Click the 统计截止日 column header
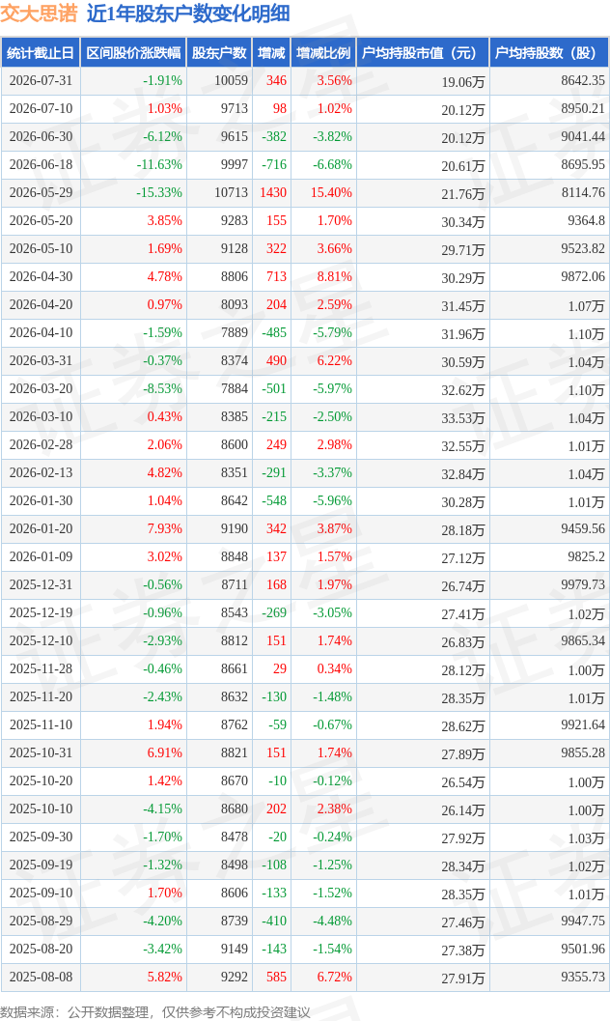The image size is (610, 1021). click(41, 53)
